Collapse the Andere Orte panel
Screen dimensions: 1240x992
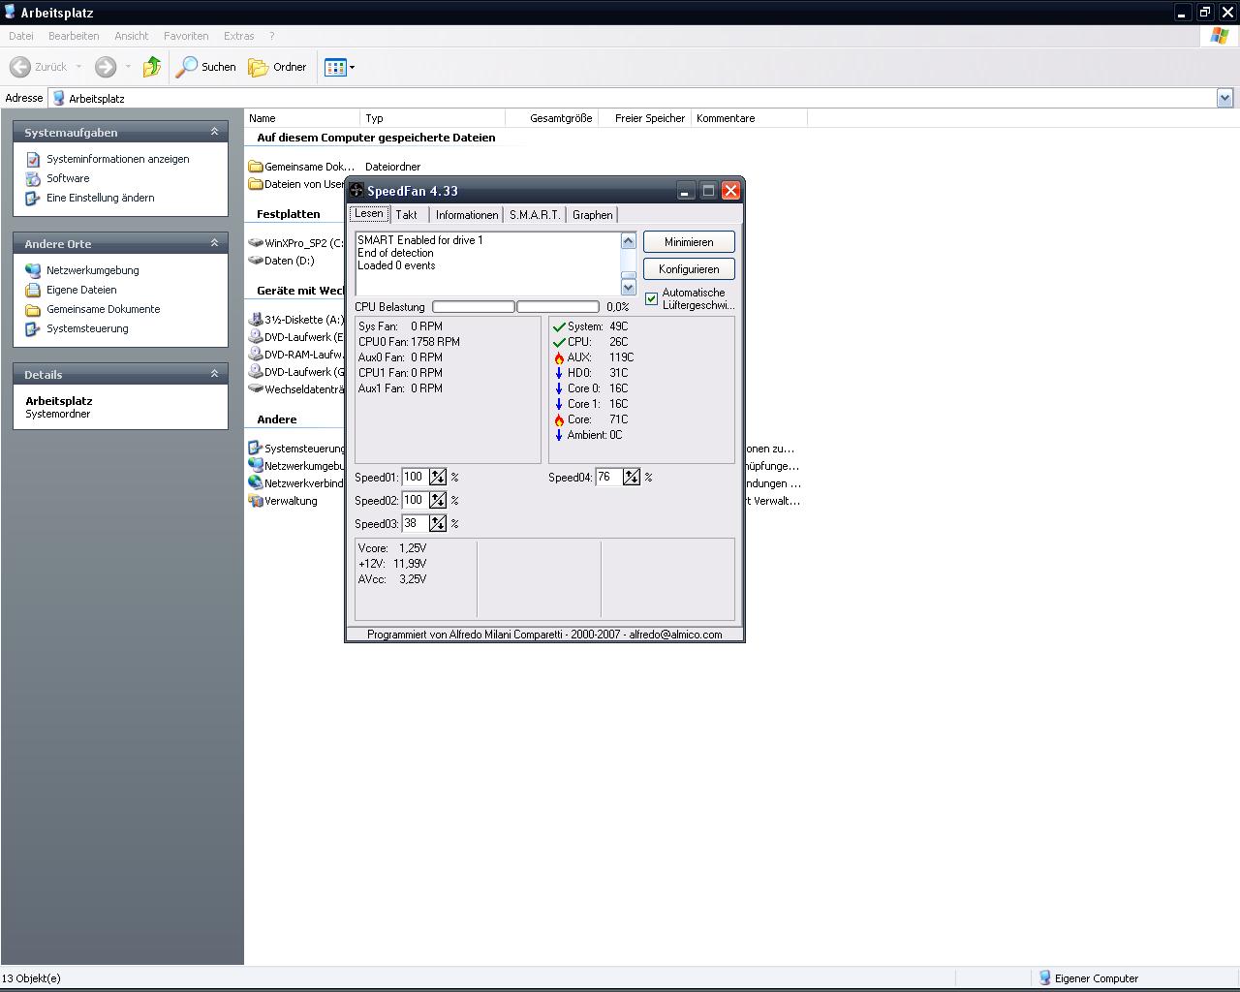(214, 243)
